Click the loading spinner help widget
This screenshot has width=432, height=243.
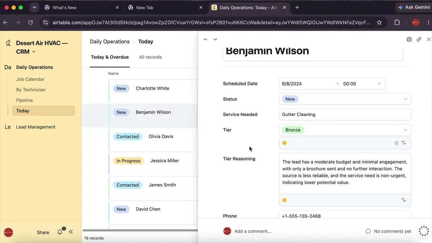tap(424, 231)
